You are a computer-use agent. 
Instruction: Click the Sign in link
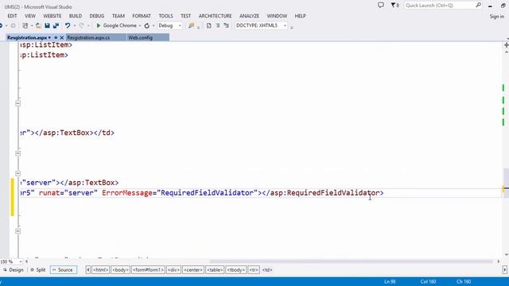(x=496, y=16)
